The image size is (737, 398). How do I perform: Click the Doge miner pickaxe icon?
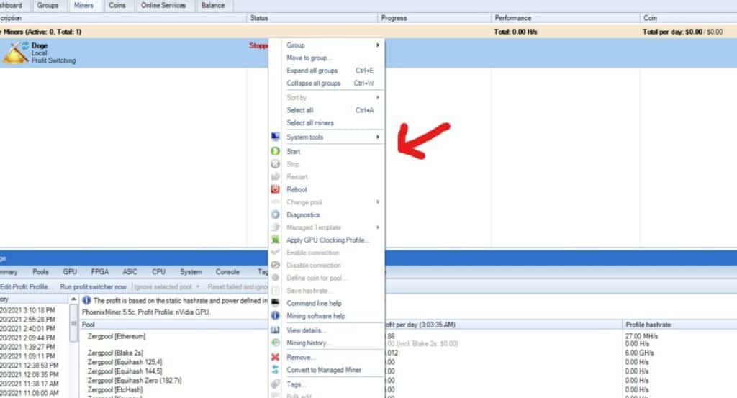14,53
